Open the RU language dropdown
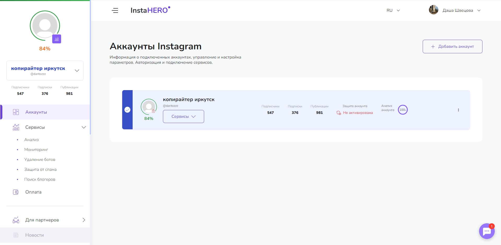This screenshot has height=245, width=501. point(393,10)
